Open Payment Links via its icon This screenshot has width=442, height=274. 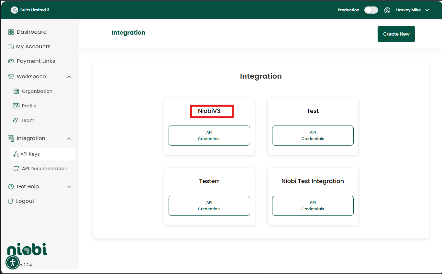(11, 61)
